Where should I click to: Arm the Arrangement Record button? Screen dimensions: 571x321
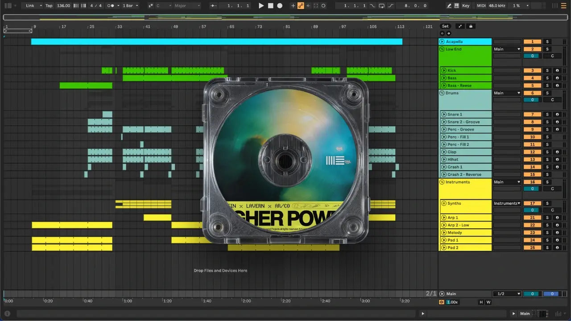[280, 6]
